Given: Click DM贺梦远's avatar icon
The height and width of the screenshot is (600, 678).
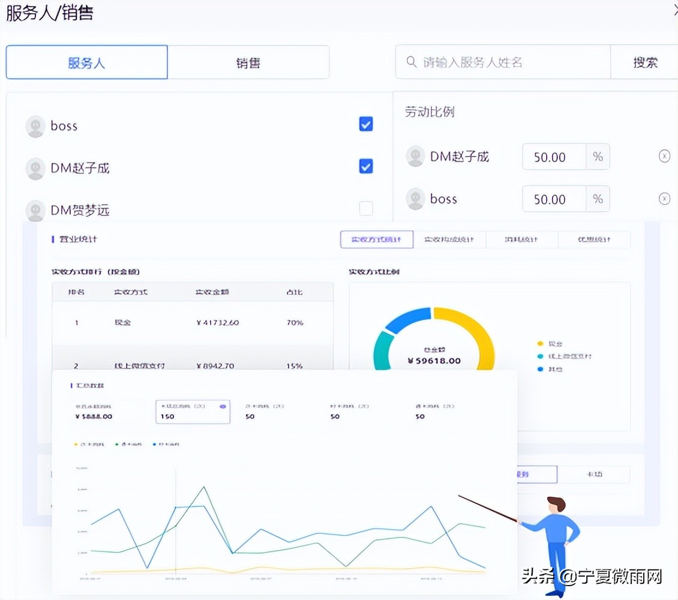Looking at the screenshot, I should point(35,210).
